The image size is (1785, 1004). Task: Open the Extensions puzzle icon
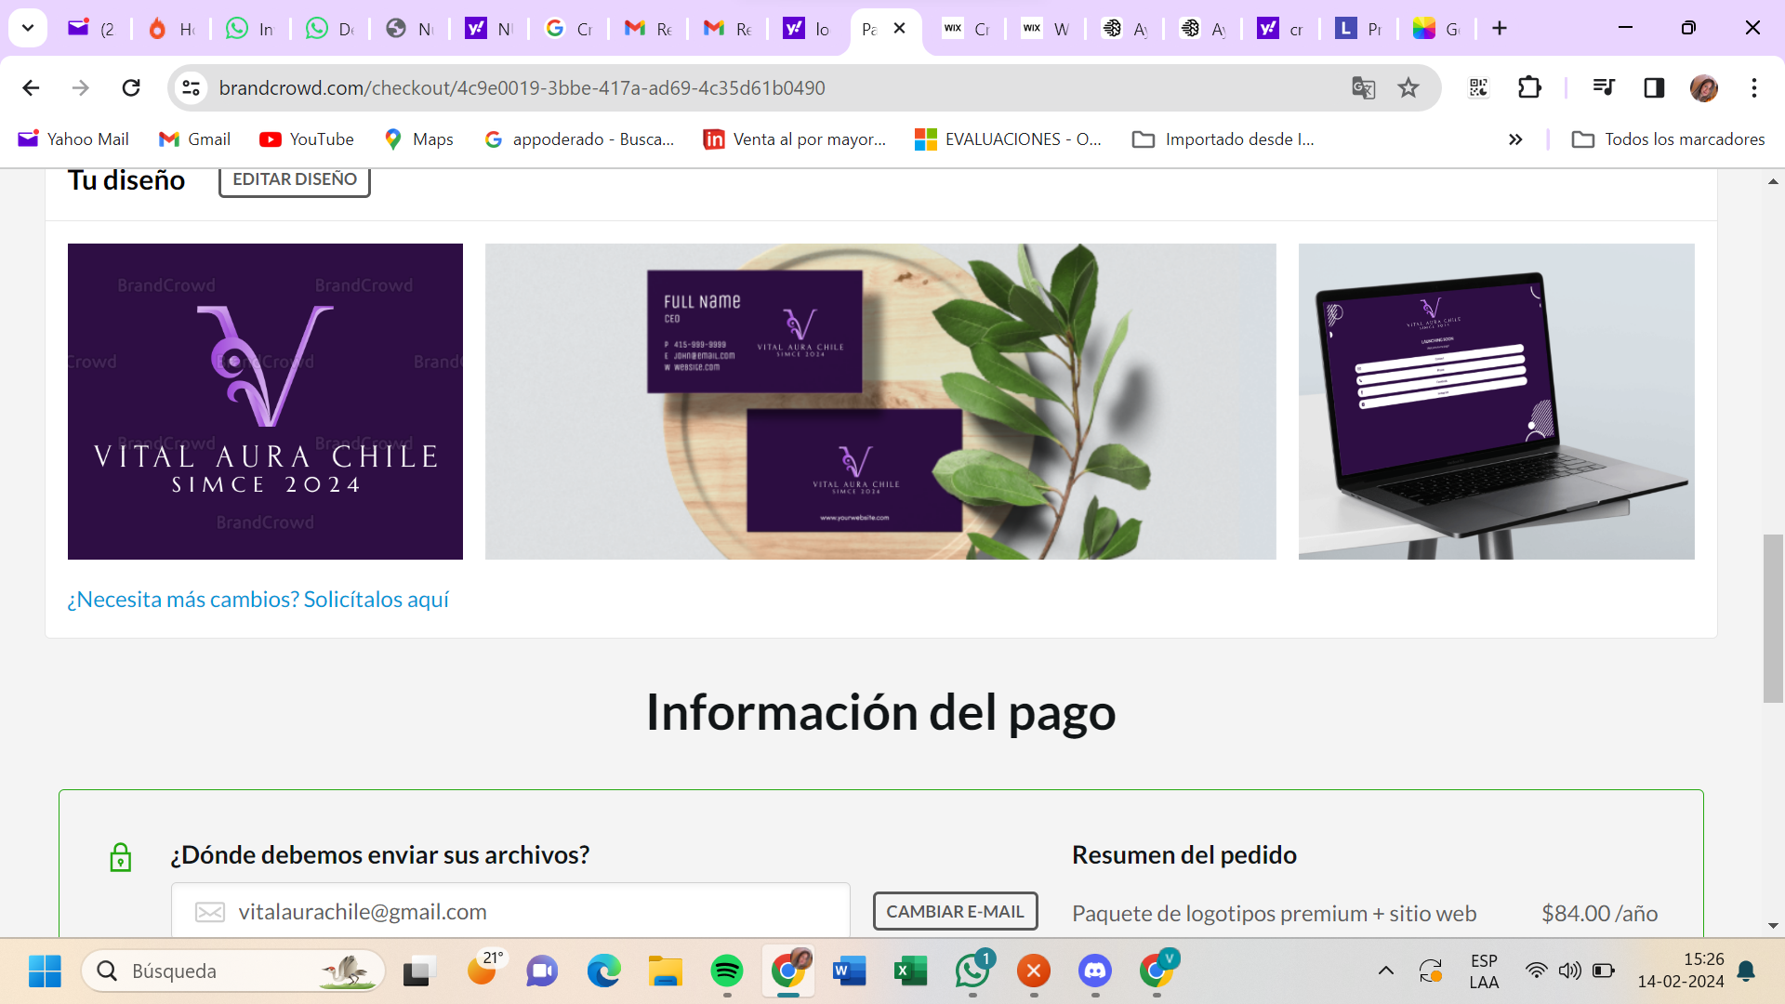click(1529, 88)
